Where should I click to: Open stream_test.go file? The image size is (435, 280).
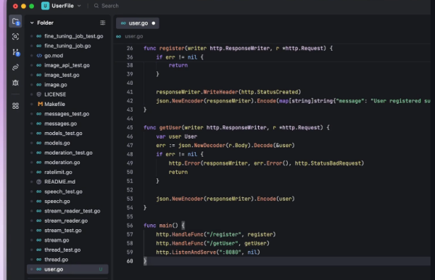[62, 231]
